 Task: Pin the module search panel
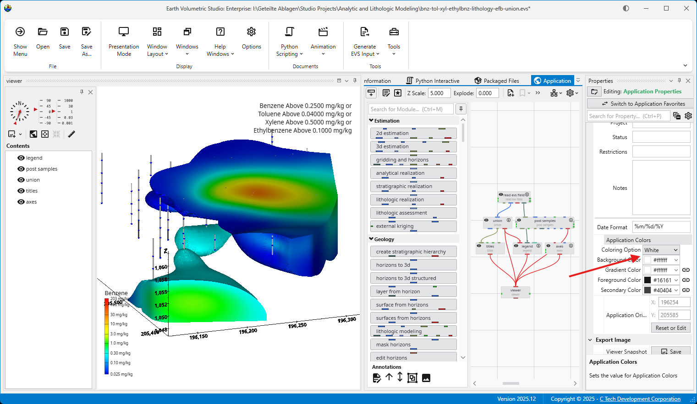click(461, 109)
